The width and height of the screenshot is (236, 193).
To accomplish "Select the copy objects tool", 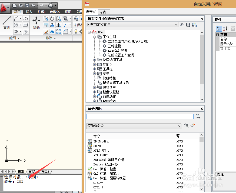I will (46, 19).
